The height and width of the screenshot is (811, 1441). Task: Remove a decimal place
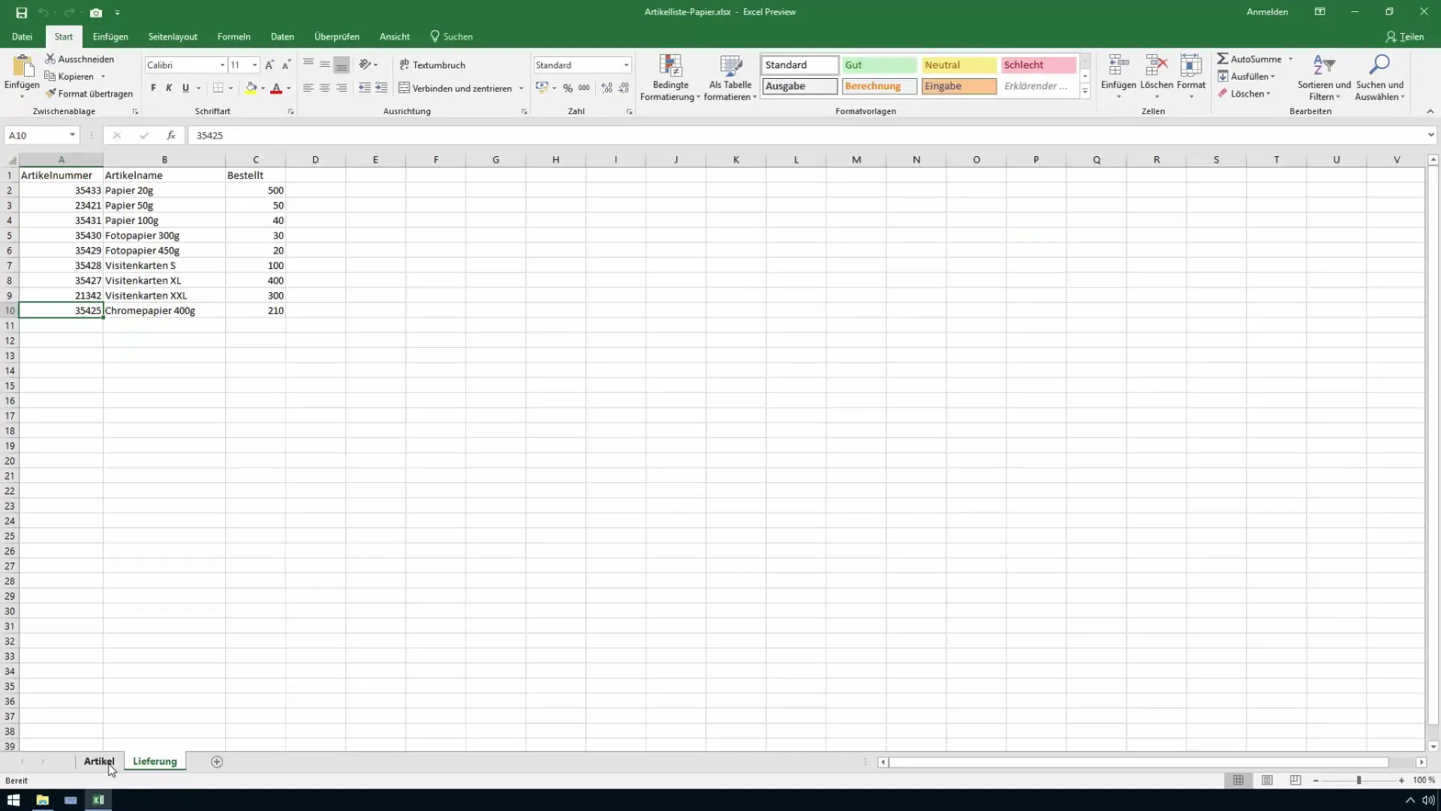(624, 88)
